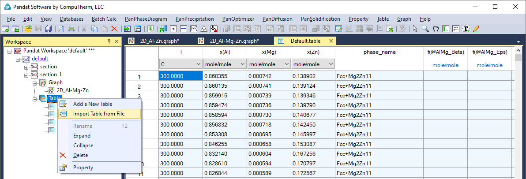
Task: Click the Print toolbar icon
Action: [x=71, y=29]
